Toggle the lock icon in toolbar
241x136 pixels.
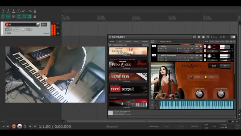(35, 16)
